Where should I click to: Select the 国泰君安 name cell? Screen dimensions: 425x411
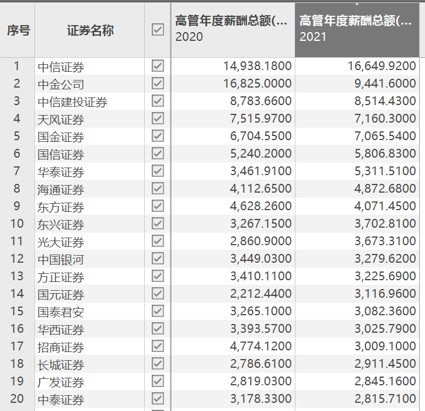89,311
